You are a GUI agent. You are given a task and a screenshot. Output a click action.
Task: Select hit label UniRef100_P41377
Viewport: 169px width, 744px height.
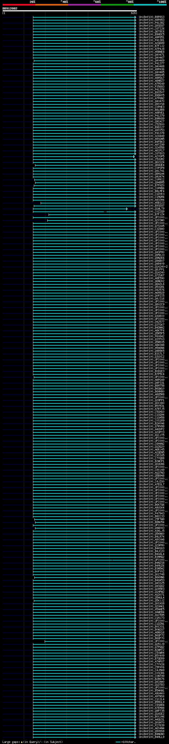click(152, 63)
